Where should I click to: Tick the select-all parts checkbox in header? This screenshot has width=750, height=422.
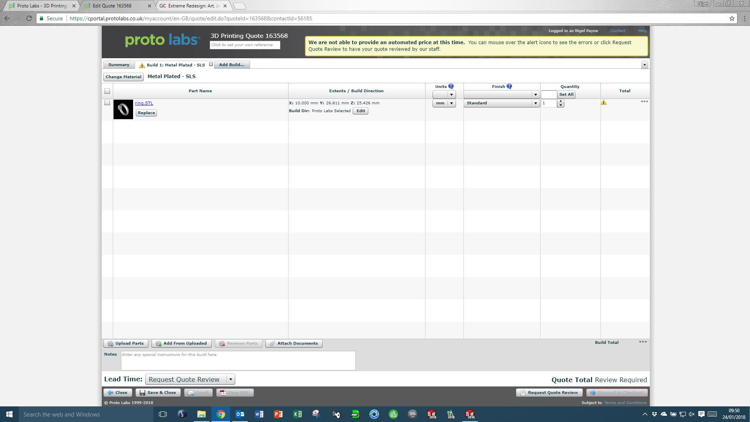(x=107, y=91)
